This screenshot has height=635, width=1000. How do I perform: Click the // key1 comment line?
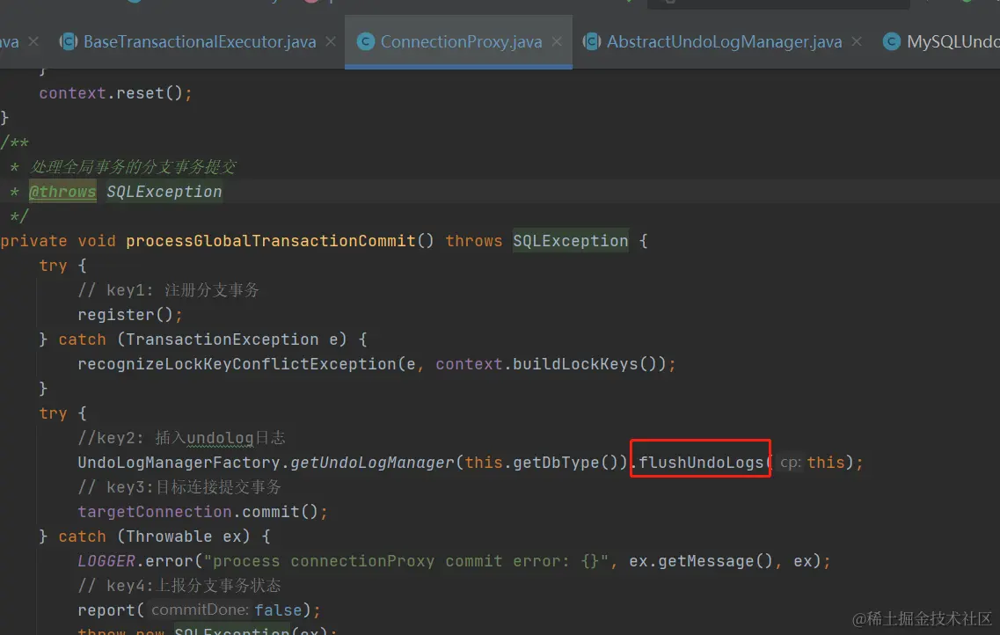(x=168, y=290)
